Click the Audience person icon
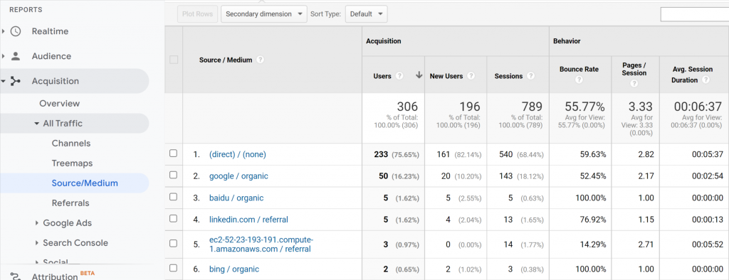Screen dimensions: 729x280 [x=16, y=56]
